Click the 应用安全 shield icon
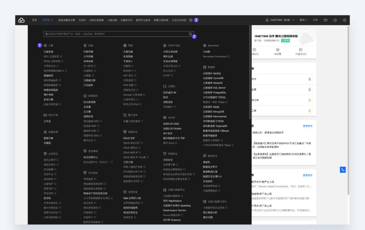Screen dimensions: 365x230 pyautogui.click(x=125, y=192)
